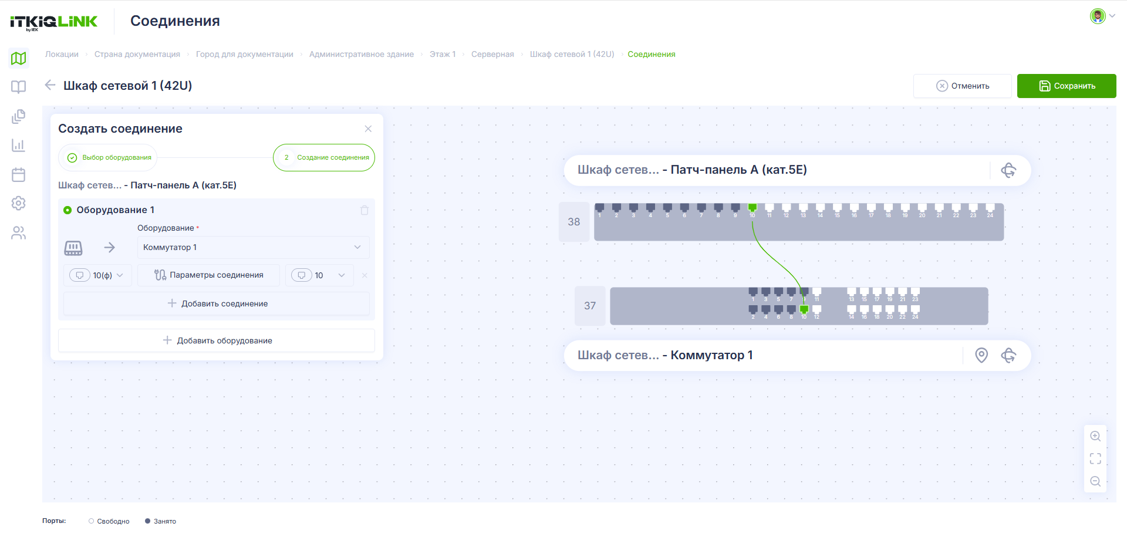Open the Страна документация breadcrumb
Image resolution: width=1127 pixels, height=540 pixels.
[x=137, y=54]
